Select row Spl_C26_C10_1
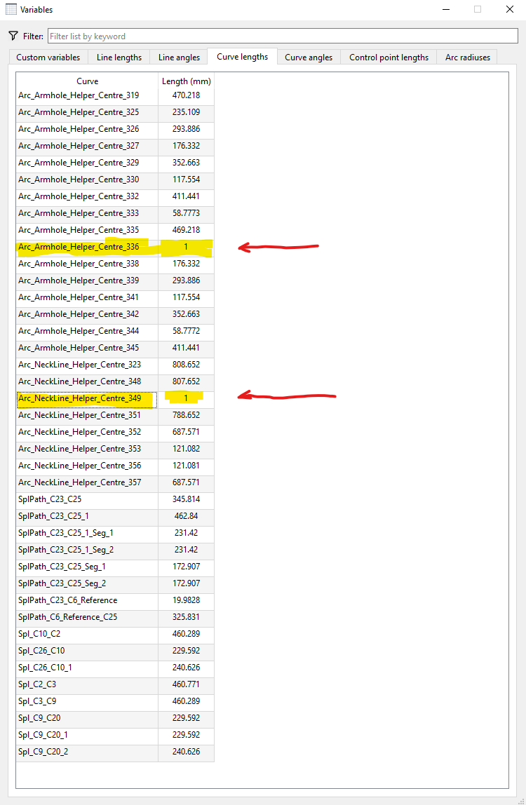This screenshot has height=805, width=526. pyautogui.click(x=115, y=668)
